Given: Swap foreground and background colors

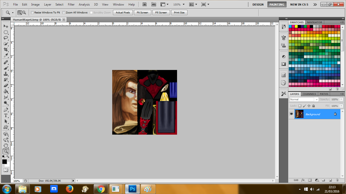Looking at the screenshot, I should (8, 157).
